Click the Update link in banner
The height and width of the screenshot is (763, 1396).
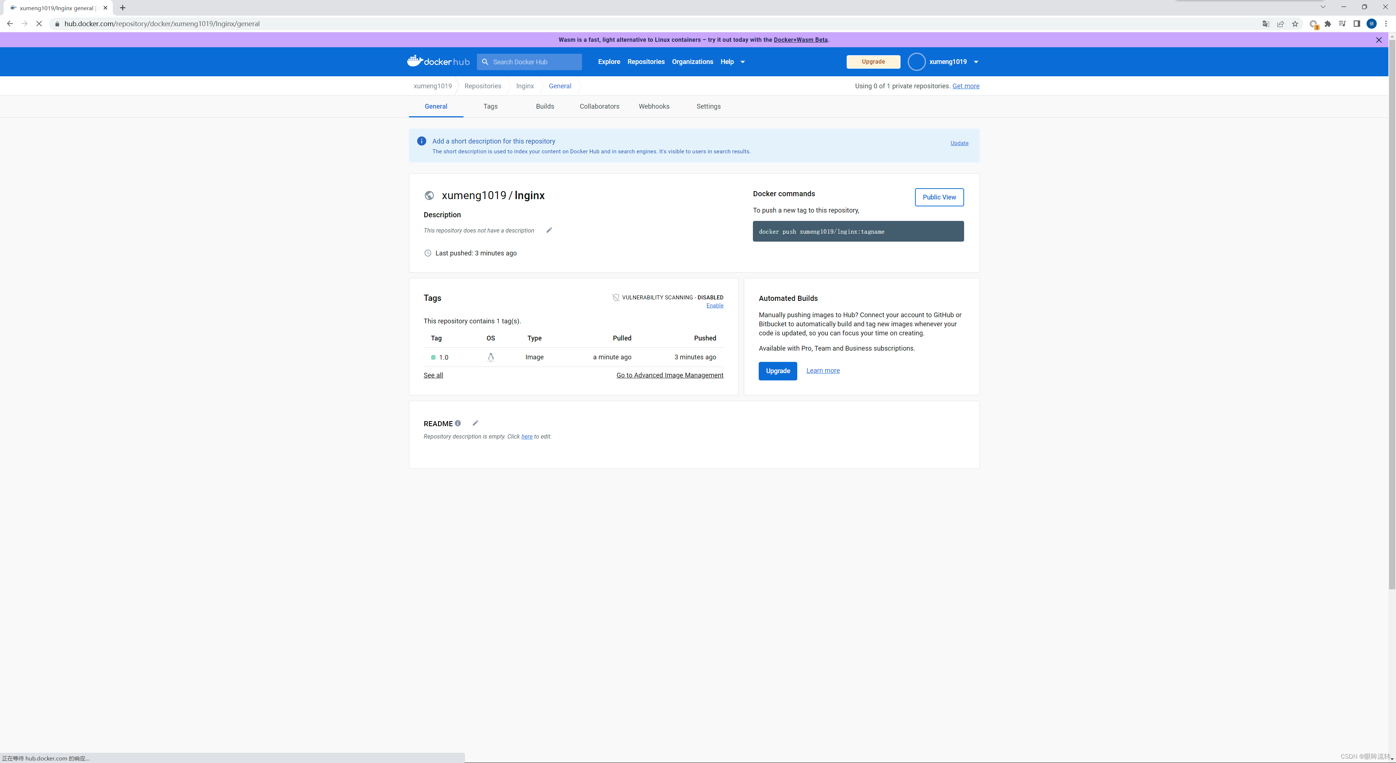[x=959, y=143]
